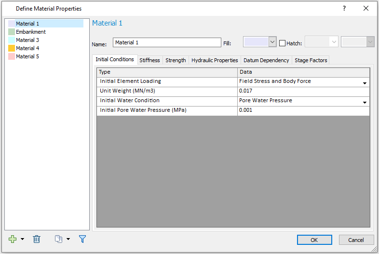Viewport: 379px width, 254px height.
Task: Switch to the Initial Conditions tab
Action: pyautogui.click(x=115, y=59)
